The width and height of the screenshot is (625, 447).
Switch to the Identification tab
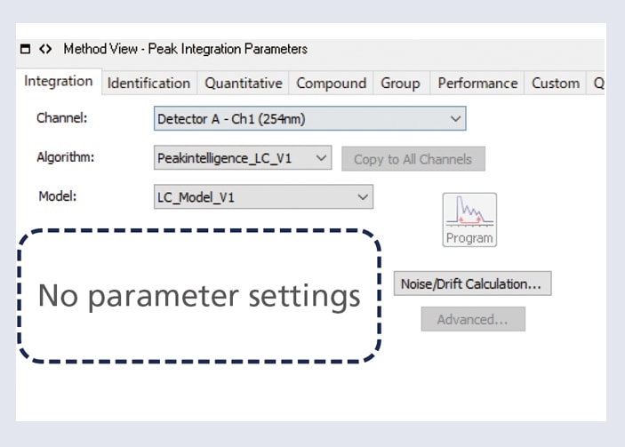148,83
